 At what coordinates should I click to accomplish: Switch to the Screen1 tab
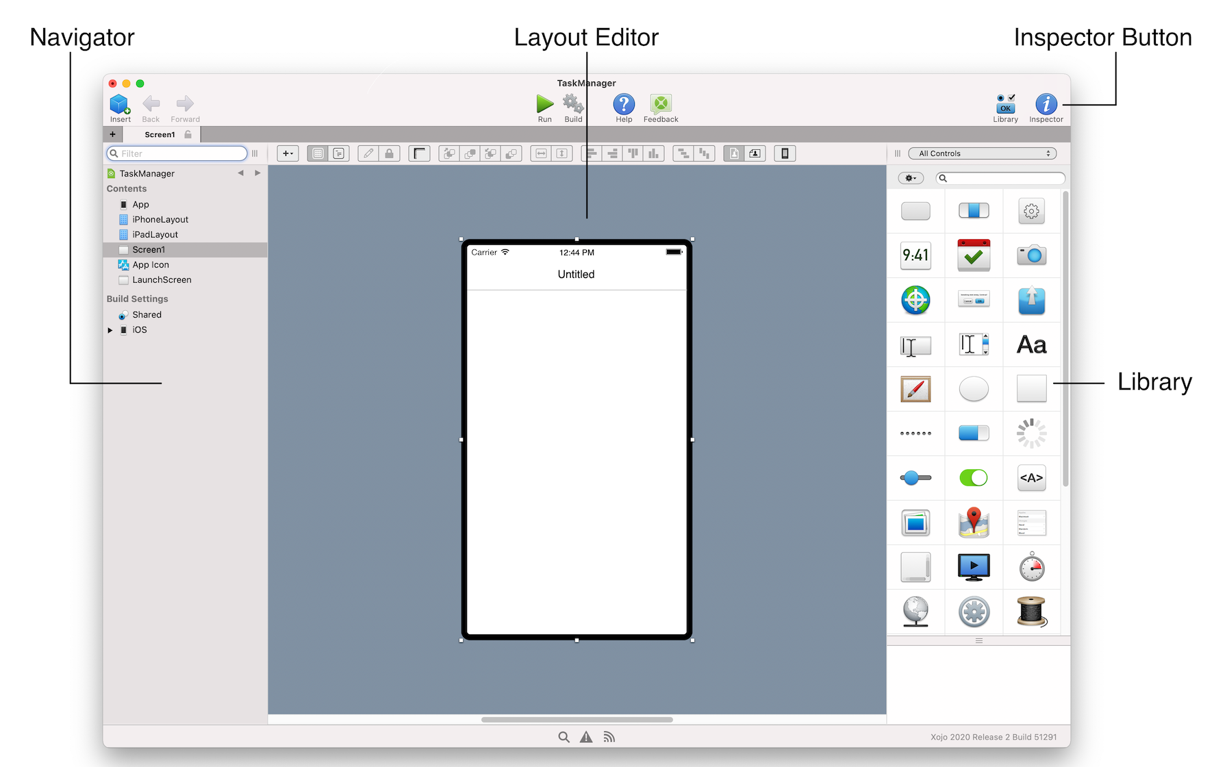click(x=160, y=135)
